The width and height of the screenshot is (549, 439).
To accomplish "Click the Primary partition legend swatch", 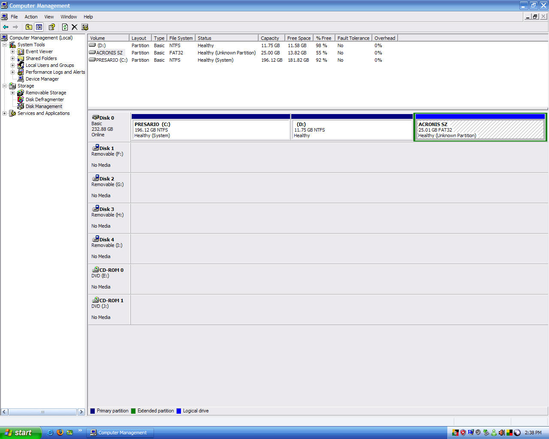I will (x=93, y=411).
